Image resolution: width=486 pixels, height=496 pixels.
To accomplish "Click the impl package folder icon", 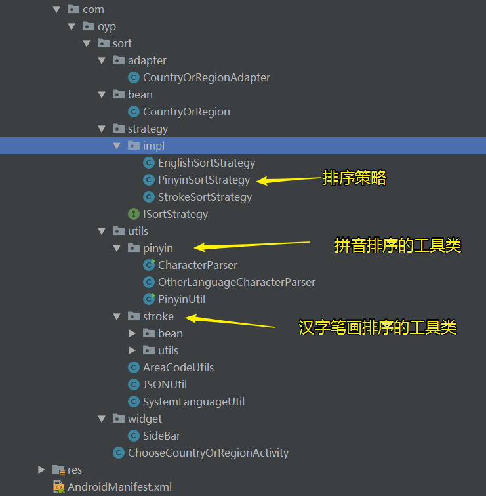I will point(134,146).
